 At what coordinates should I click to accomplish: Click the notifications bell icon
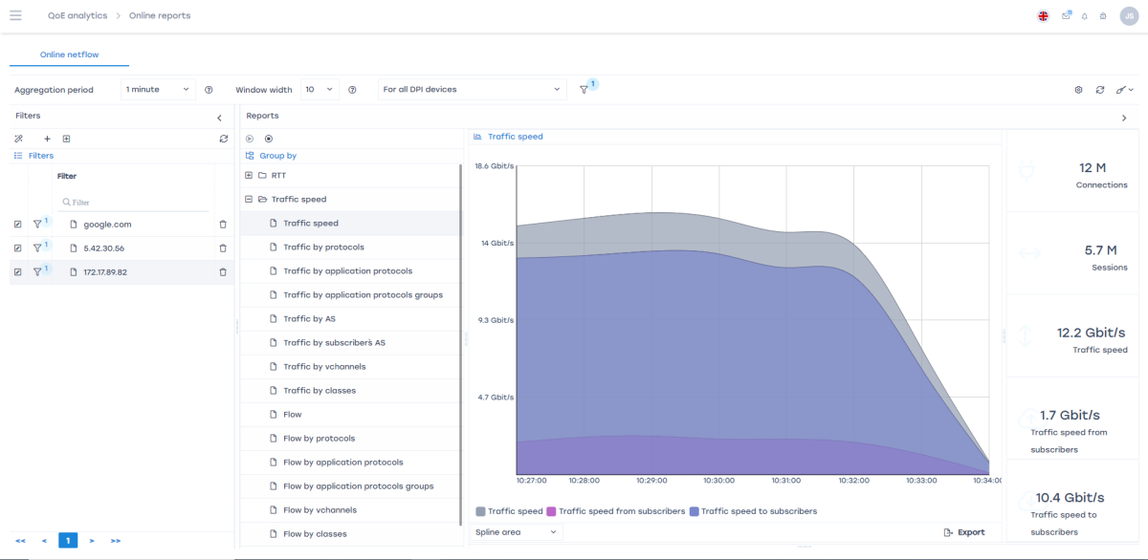pos(1085,16)
